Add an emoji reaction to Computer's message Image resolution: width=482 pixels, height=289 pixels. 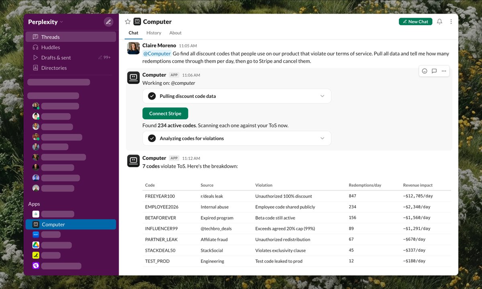click(x=425, y=71)
